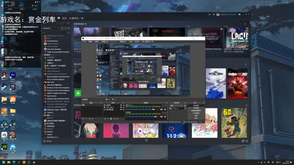Advance recent games shelf with right chevron
This screenshot has height=165, width=294.
[x=245, y=64]
